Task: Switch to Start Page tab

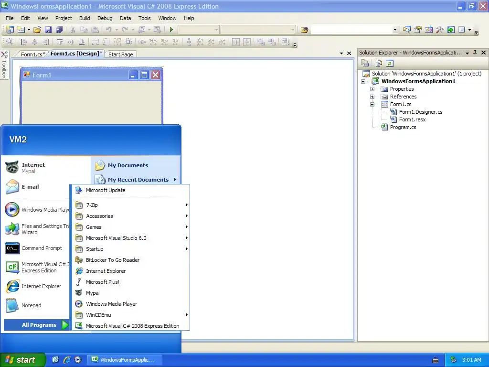Action: click(x=121, y=54)
